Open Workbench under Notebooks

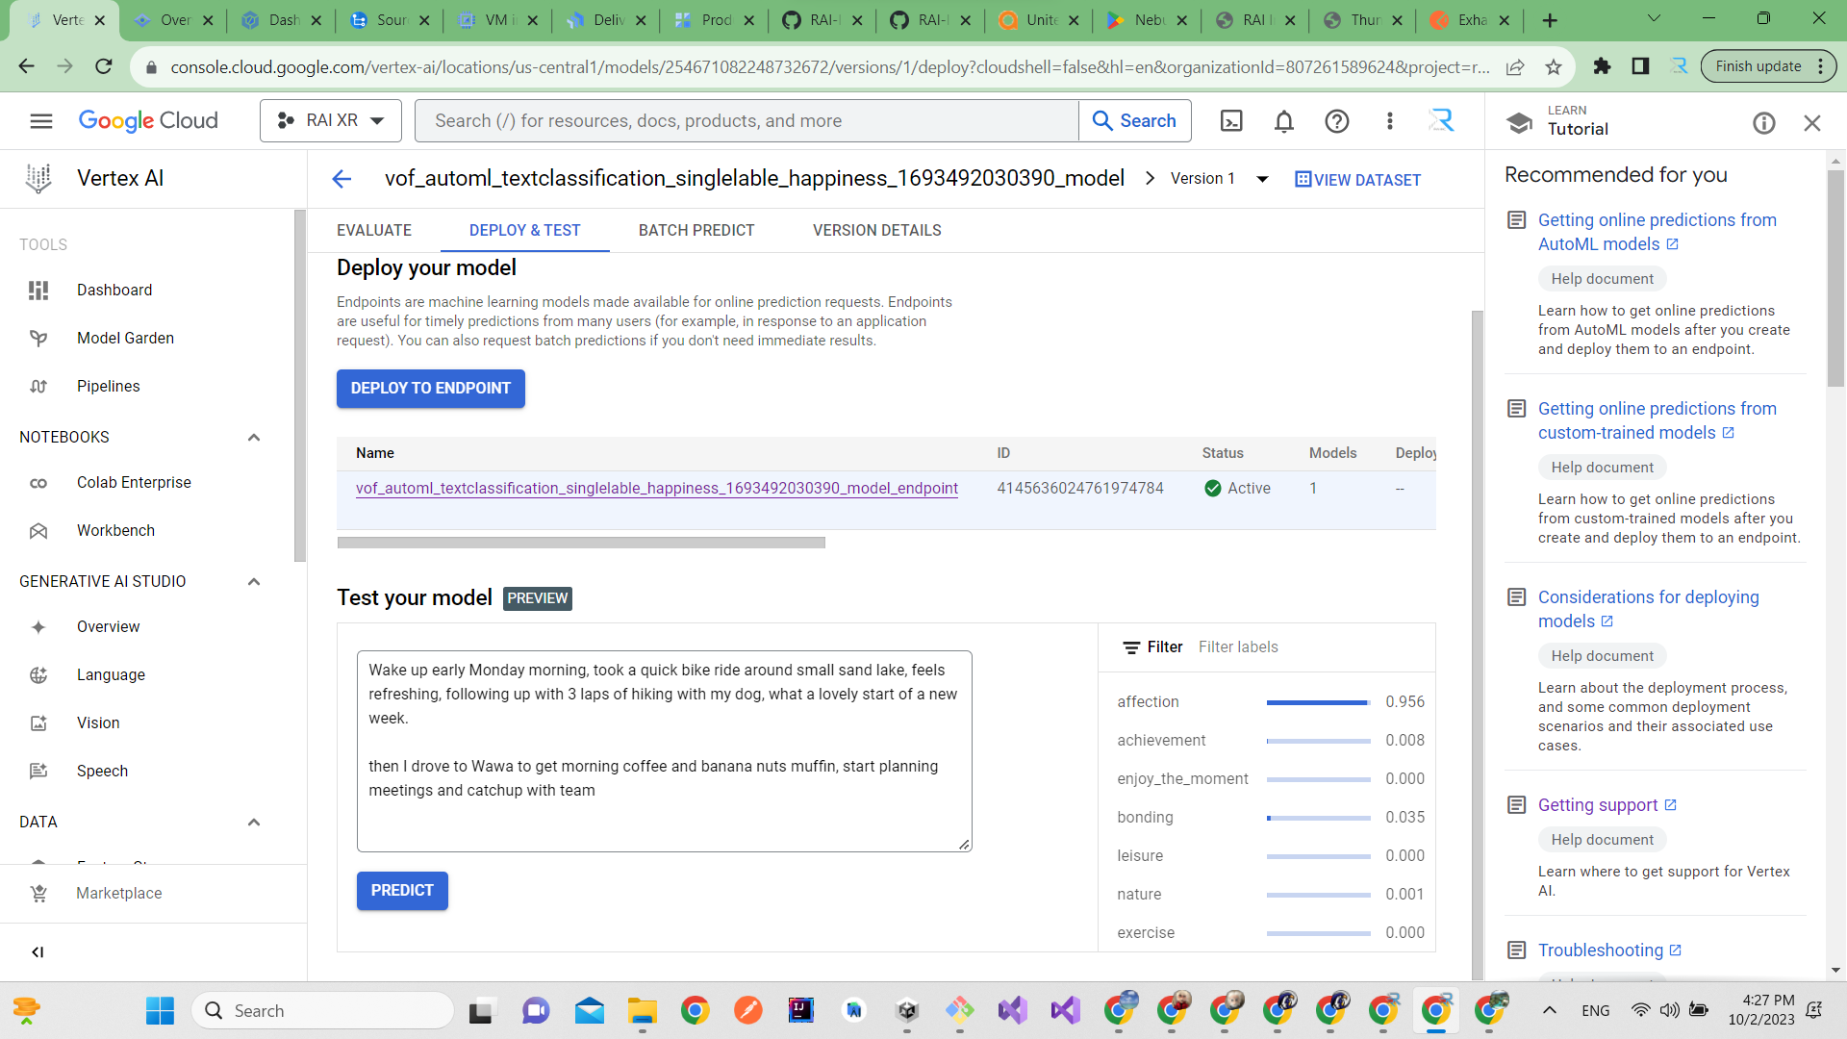point(115,530)
